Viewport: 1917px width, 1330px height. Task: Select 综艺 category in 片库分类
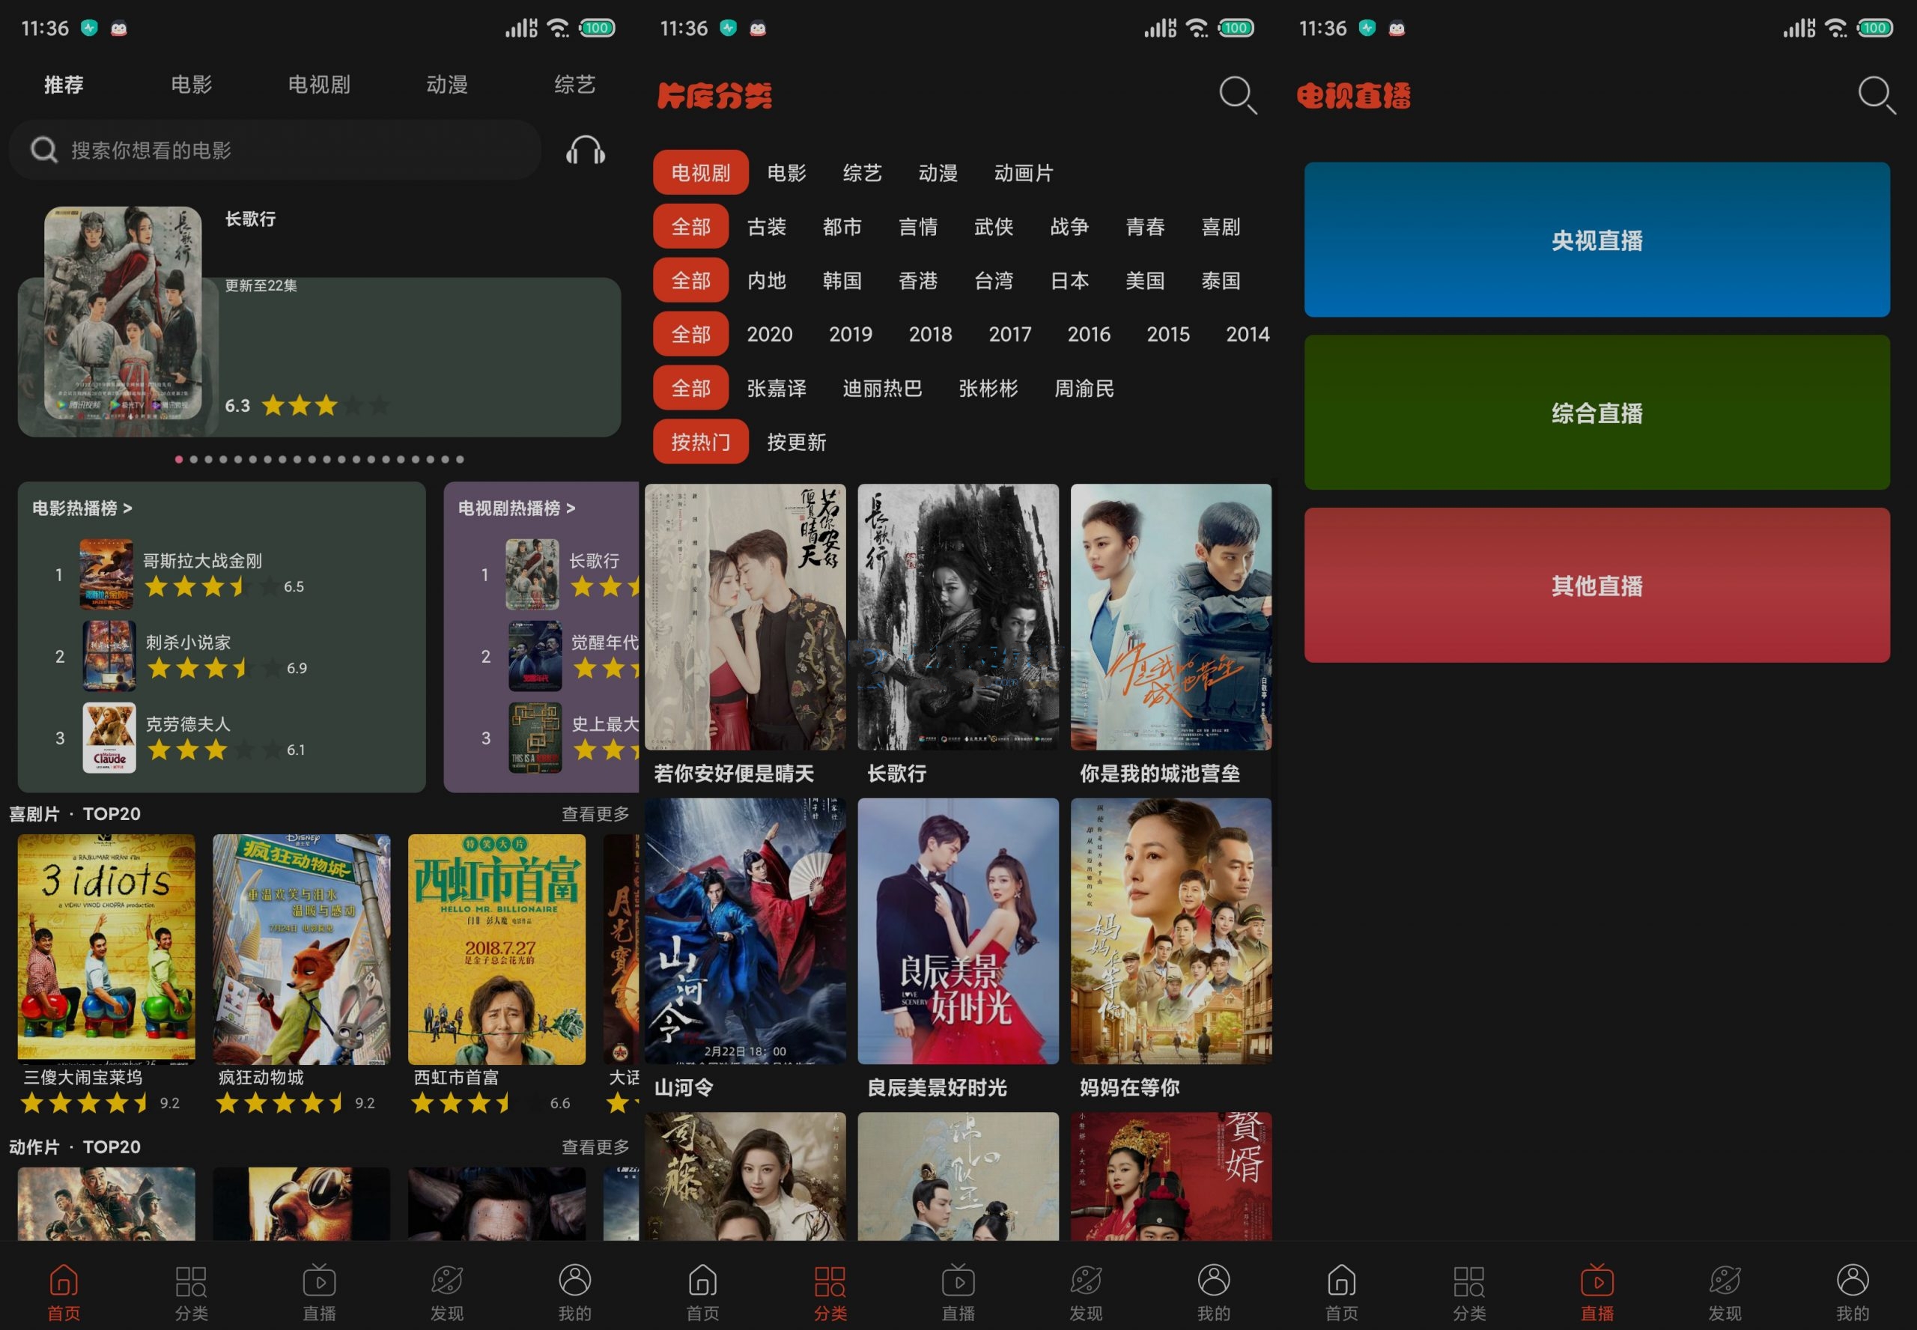[861, 172]
